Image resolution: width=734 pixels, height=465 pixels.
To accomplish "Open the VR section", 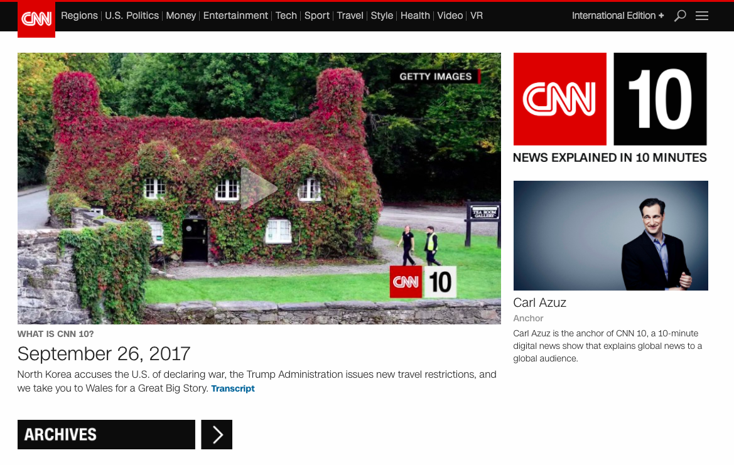I will pyautogui.click(x=477, y=16).
